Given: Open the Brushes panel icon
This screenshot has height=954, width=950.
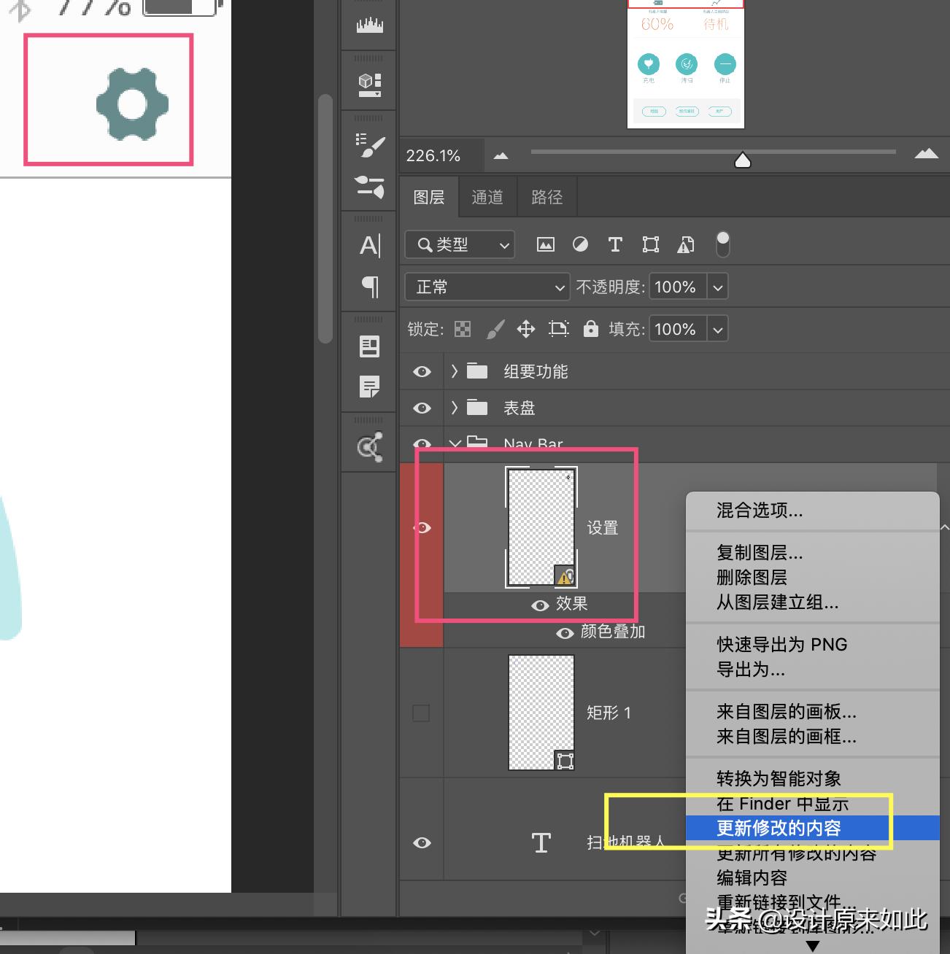Looking at the screenshot, I should (368, 189).
